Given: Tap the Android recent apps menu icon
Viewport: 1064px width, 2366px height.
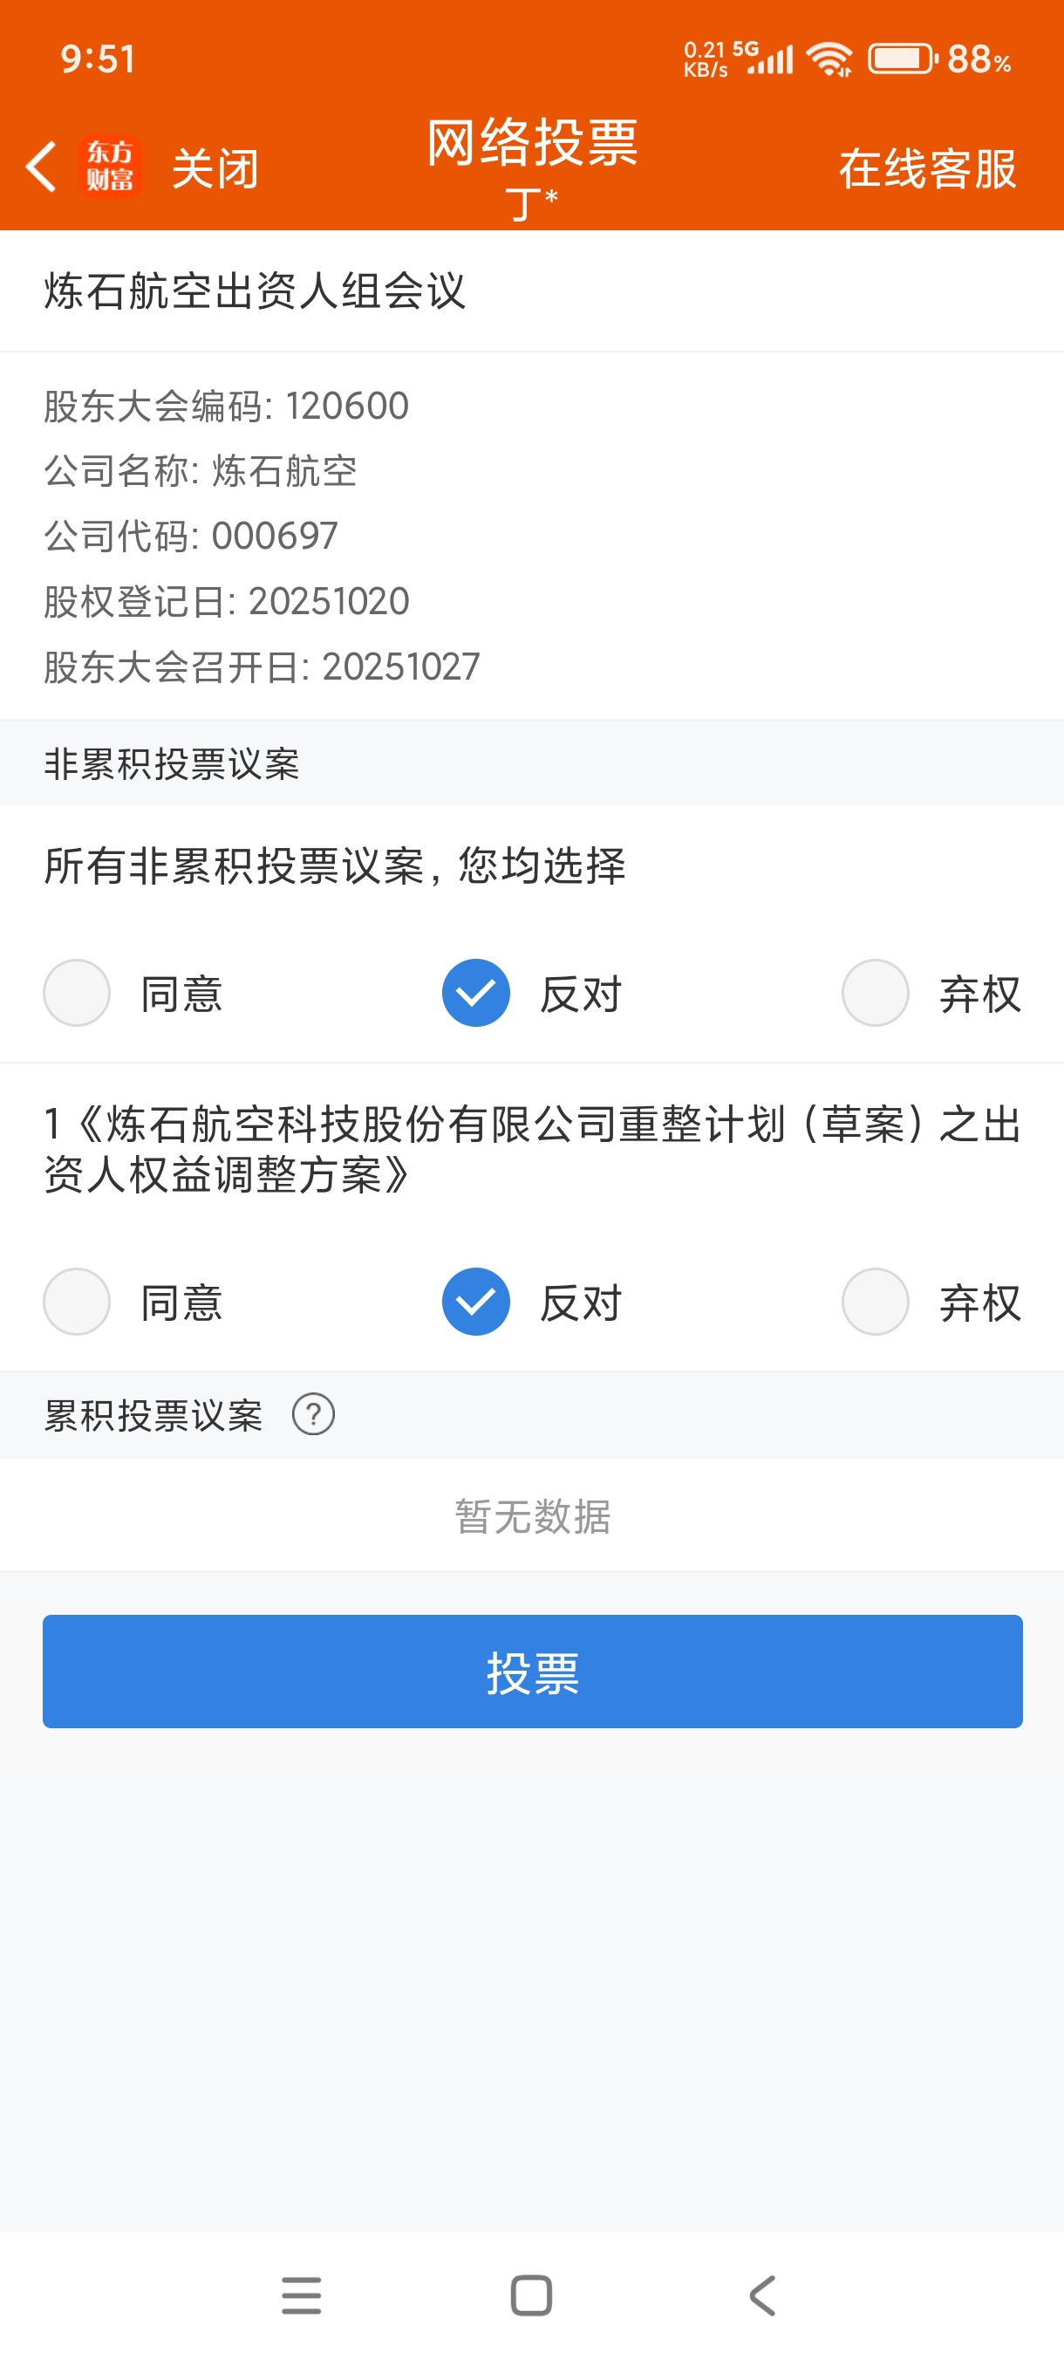Looking at the screenshot, I should [301, 2295].
